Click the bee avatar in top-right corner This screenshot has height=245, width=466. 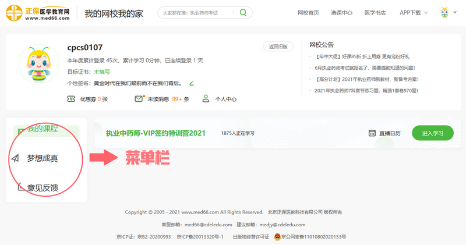[444, 13]
